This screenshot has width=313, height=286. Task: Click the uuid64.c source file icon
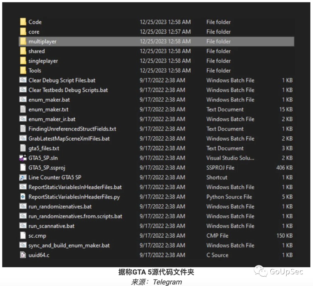point(23,255)
